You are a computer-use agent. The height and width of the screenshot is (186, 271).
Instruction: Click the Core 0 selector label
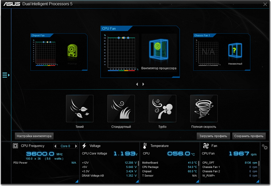click(65, 146)
